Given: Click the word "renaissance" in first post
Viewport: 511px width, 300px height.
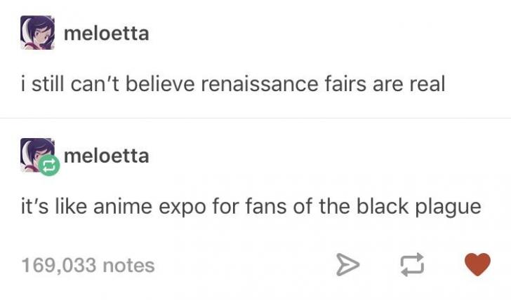Looking at the screenshot, I should tap(260, 83).
